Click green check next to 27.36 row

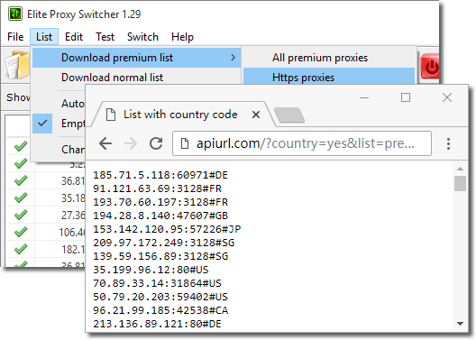click(x=21, y=215)
